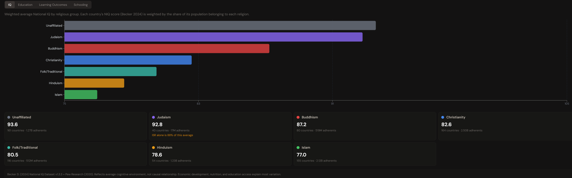Click the Islam green bar in chart
The width and height of the screenshot is (572, 178).
pos(81,94)
